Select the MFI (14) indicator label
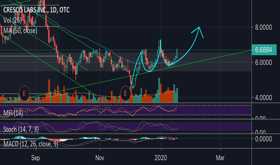Screen dimensions: 280x165 click(13, 113)
